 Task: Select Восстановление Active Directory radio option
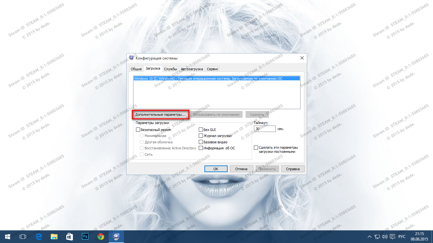click(142, 148)
